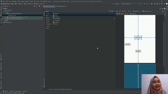Select the Widgets palette category
Image resolution: width=168 pixels, height=94 pixels.
coord(48,20)
